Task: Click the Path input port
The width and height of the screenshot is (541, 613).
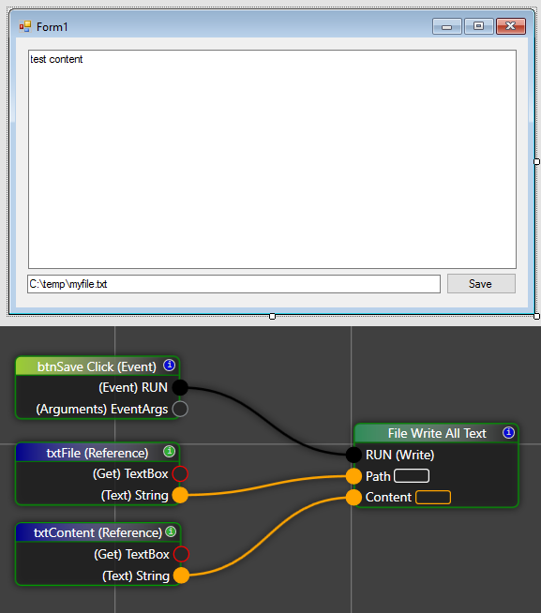Action: 353,476
